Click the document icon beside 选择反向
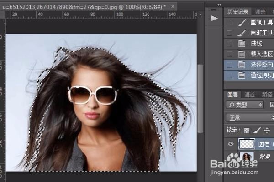The image size is (274, 182). 242,65
